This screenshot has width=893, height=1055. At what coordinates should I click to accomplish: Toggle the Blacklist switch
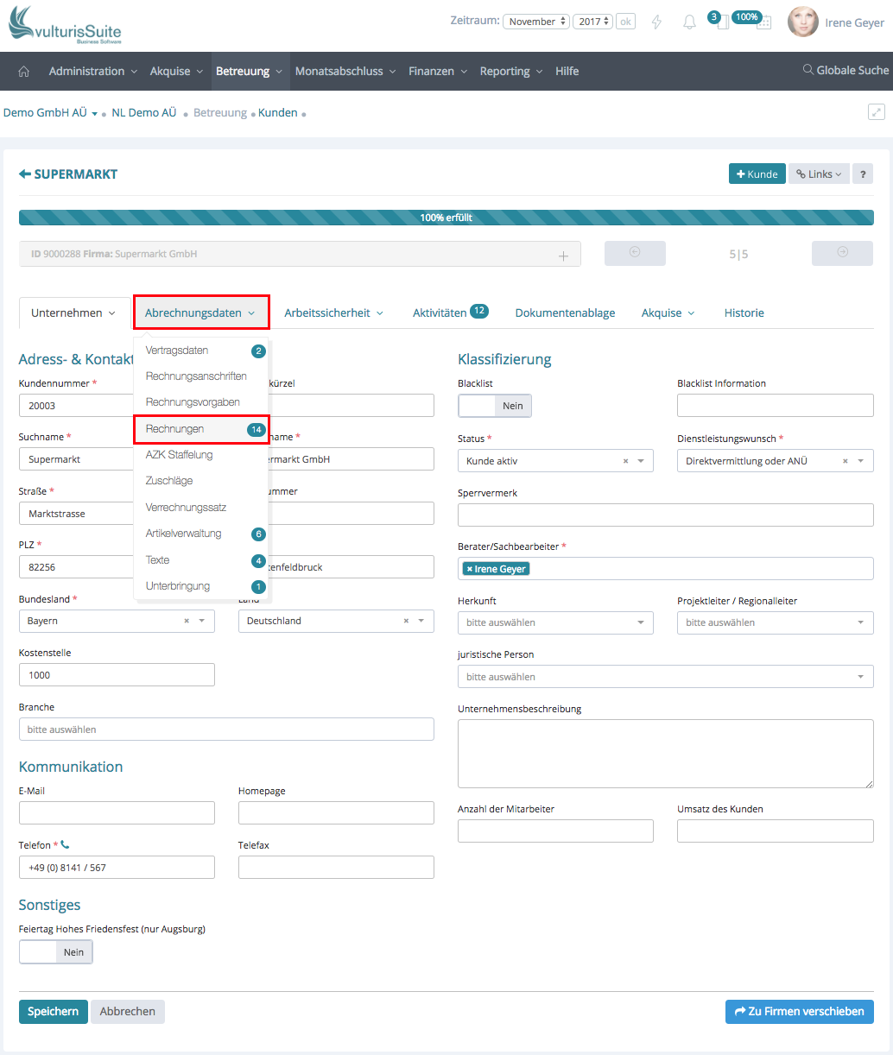click(495, 406)
